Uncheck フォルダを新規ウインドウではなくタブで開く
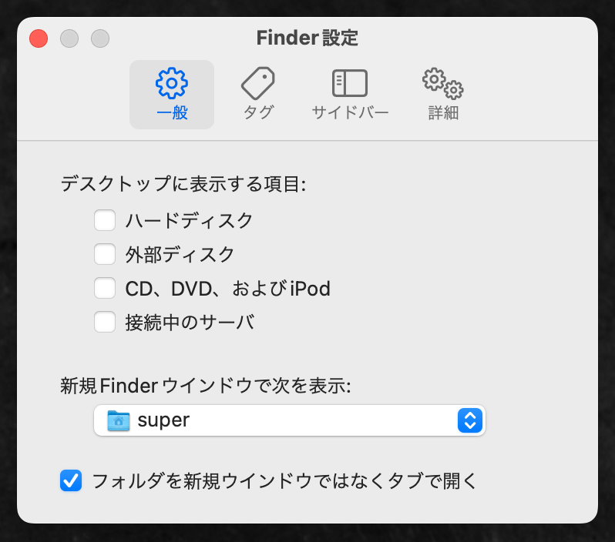This screenshot has height=542, width=615. [x=71, y=481]
